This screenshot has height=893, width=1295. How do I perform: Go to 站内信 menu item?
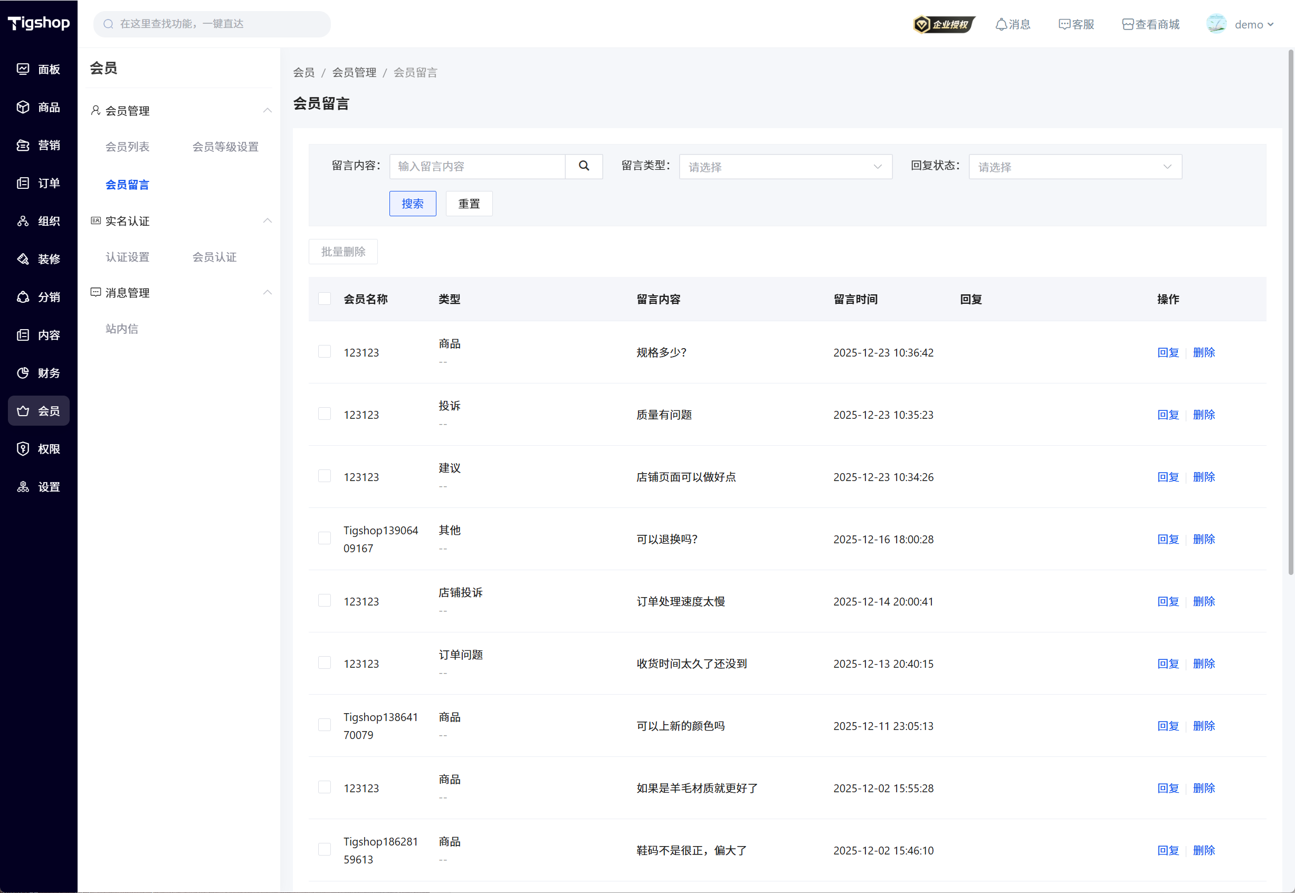coord(121,329)
